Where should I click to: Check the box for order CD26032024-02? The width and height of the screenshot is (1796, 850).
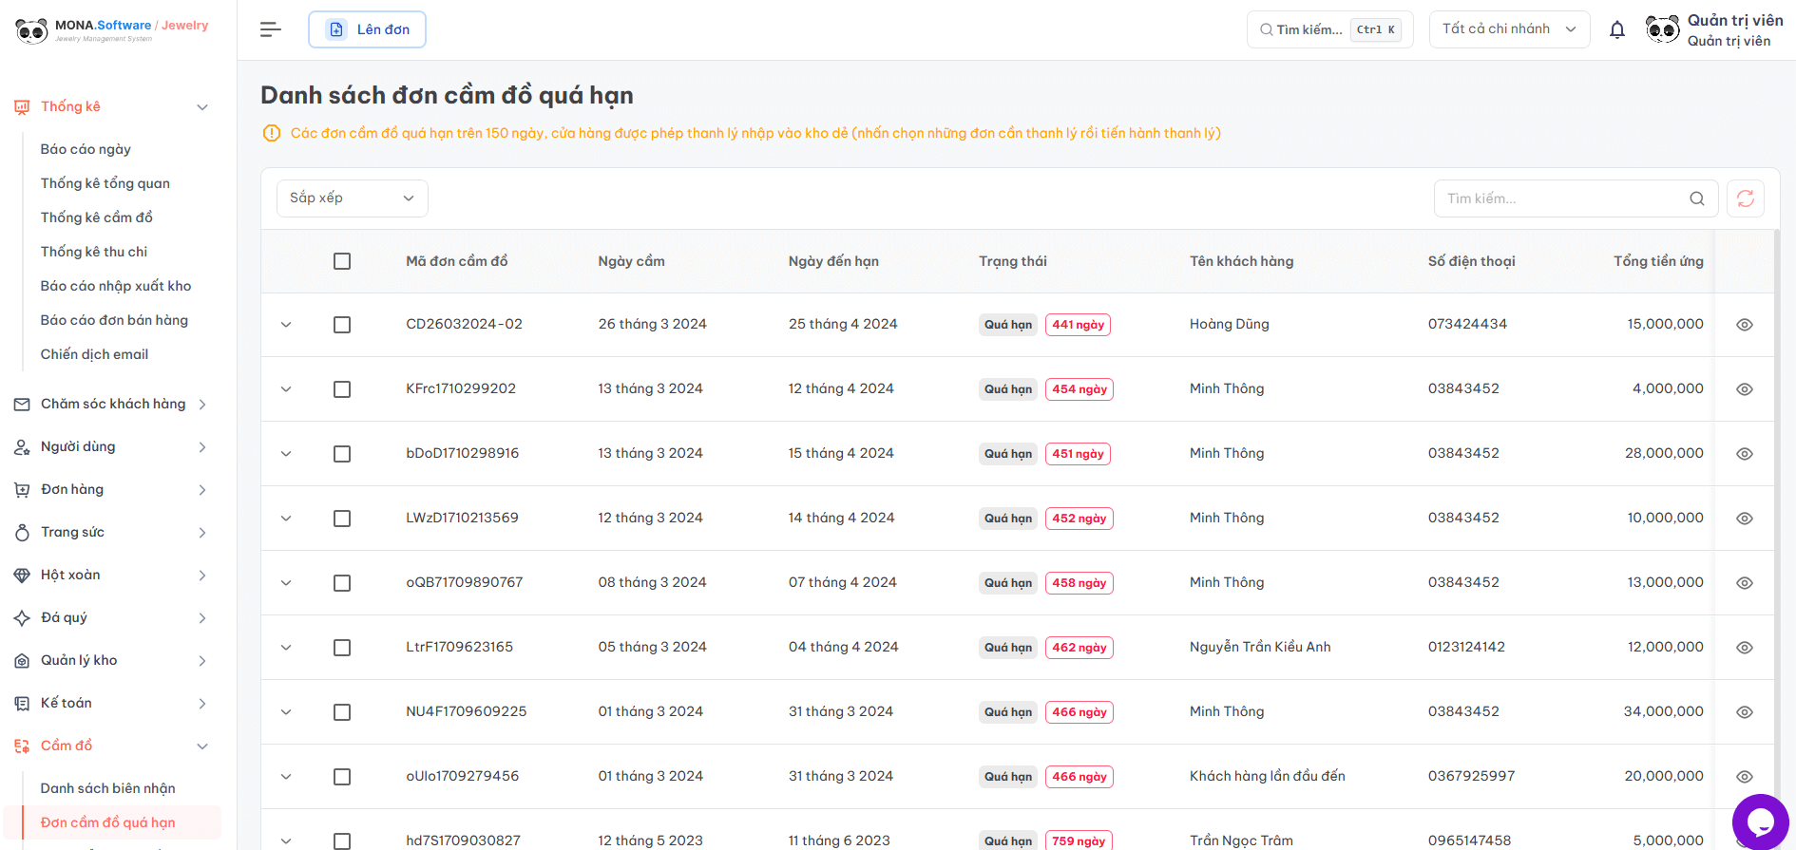342,325
